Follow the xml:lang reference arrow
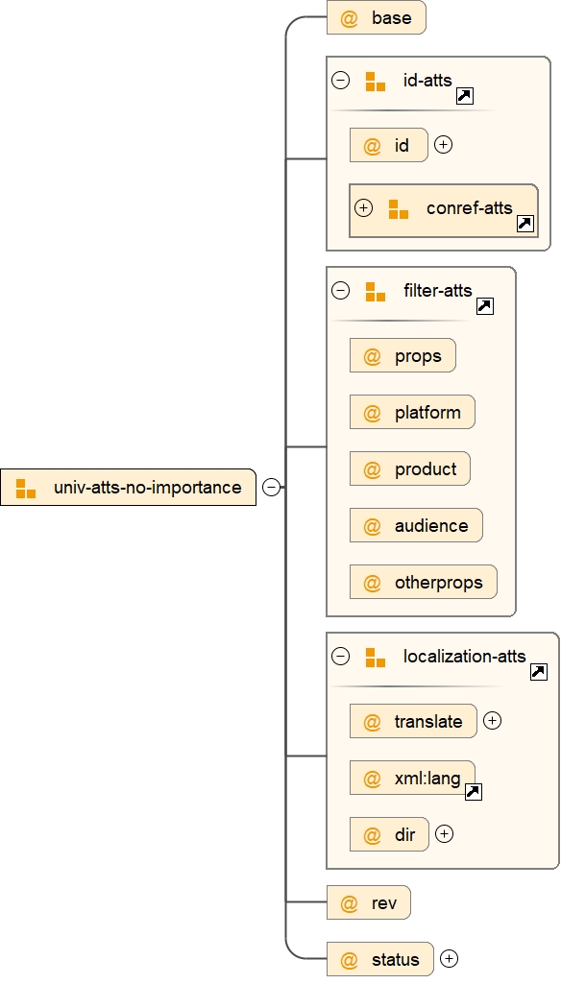The image size is (561, 984). [473, 792]
